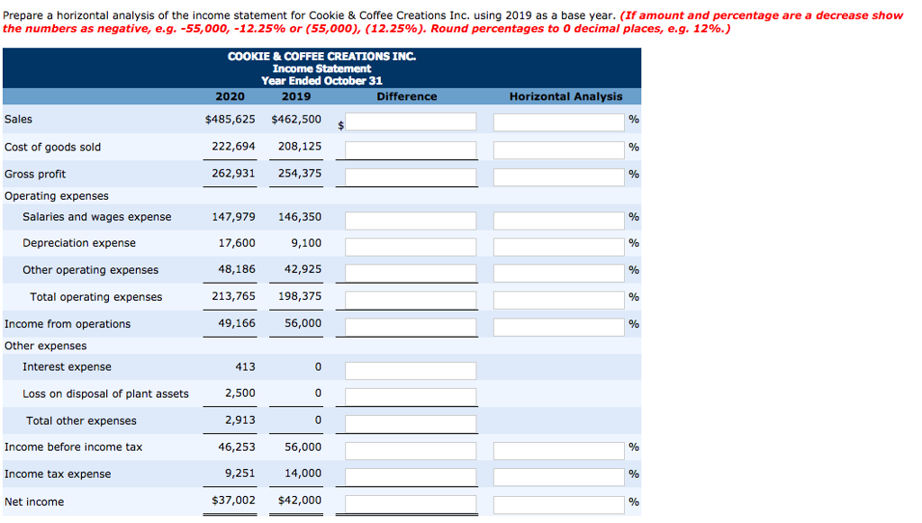
Task: Click the Sales Horizontal Analysis percentage box
Action: pyautogui.click(x=558, y=121)
